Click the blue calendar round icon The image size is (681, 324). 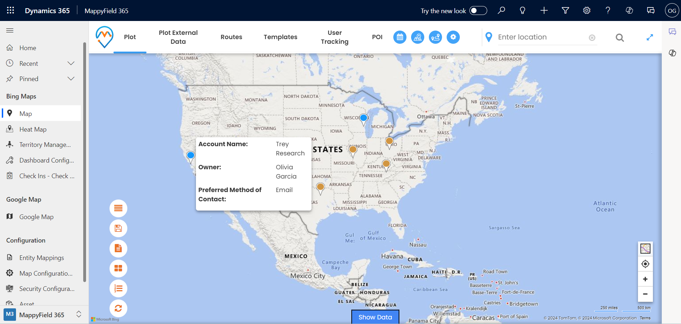400,37
